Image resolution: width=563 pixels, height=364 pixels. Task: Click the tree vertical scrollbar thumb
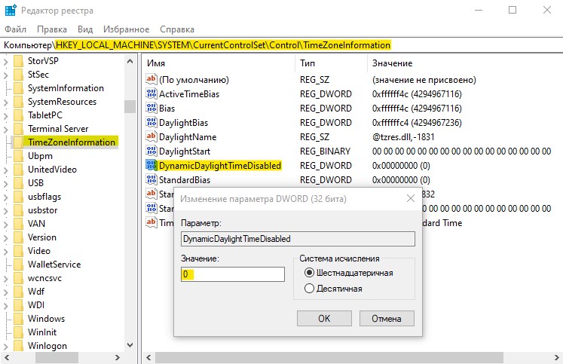coord(130,106)
